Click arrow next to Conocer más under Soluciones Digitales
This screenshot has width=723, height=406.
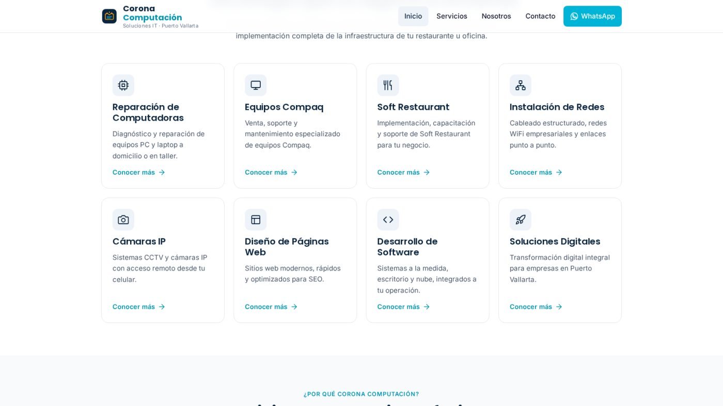click(x=559, y=307)
